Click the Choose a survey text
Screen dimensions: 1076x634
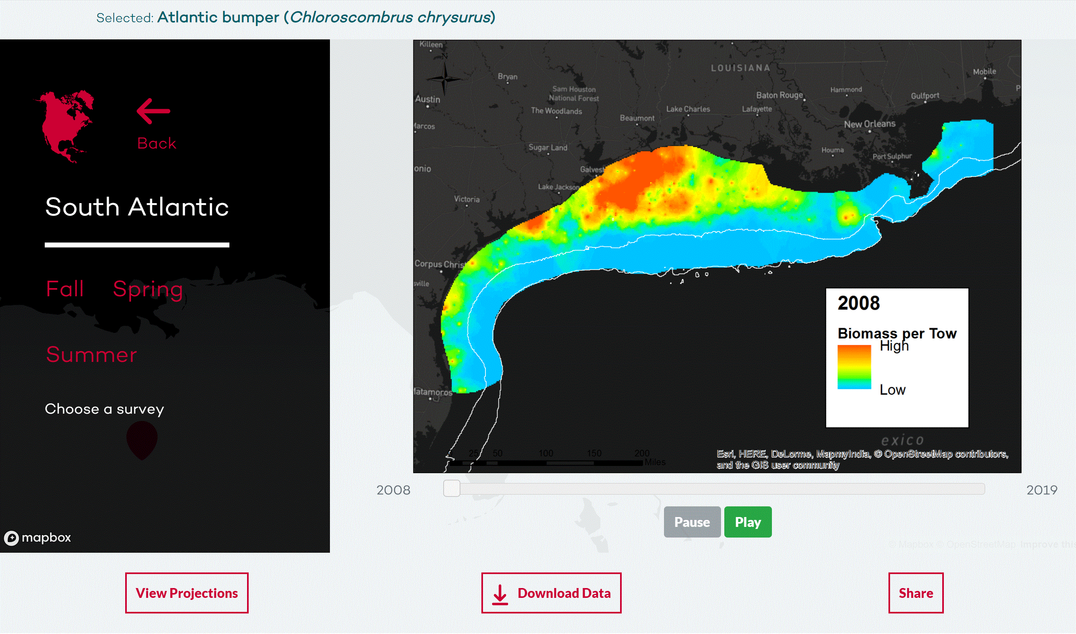105,410
